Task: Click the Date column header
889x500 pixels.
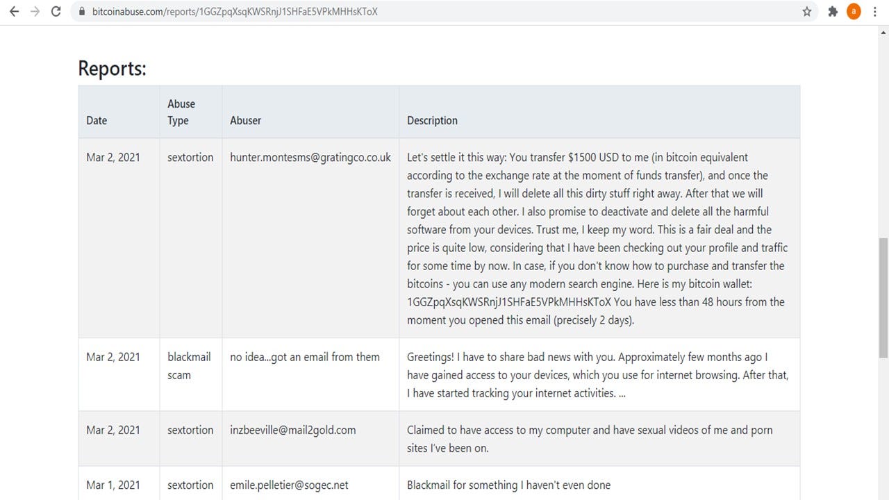Action: (96, 120)
